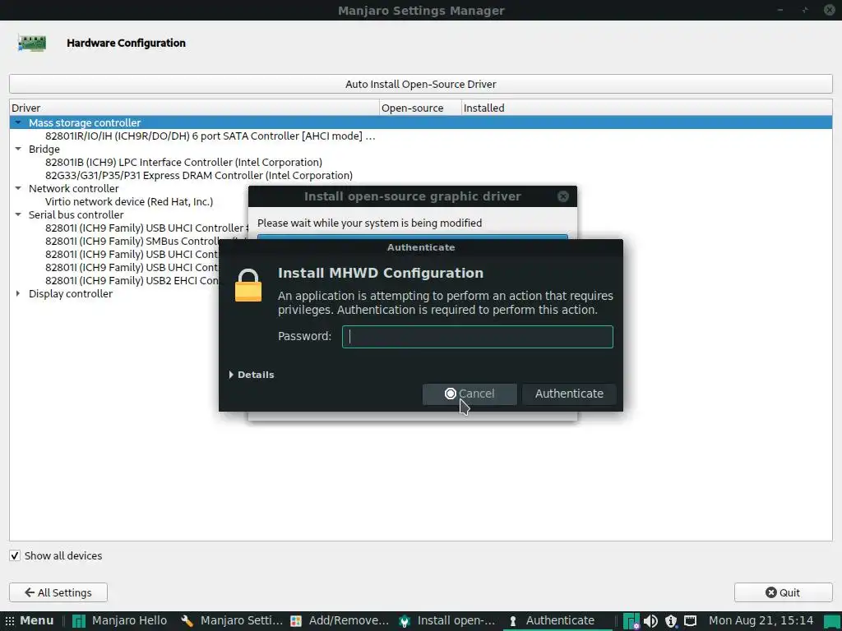842x631 pixels.
Task: Collapse the Network controller group
Action: (x=18, y=188)
